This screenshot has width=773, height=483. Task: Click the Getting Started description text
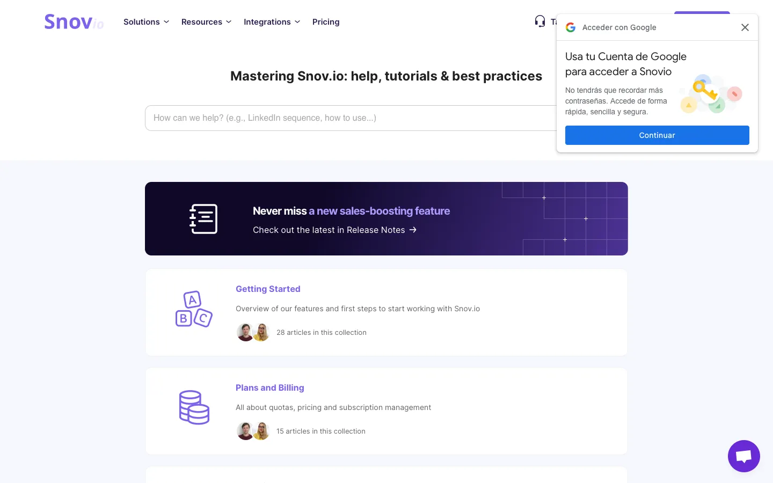pyautogui.click(x=358, y=309)
